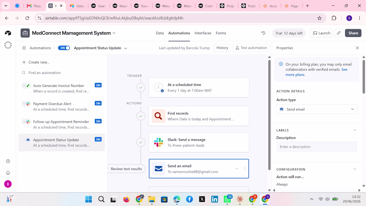366x206 pixels.
Task: Open Send an email three-dot menu
Action: [x=237, y=169]
